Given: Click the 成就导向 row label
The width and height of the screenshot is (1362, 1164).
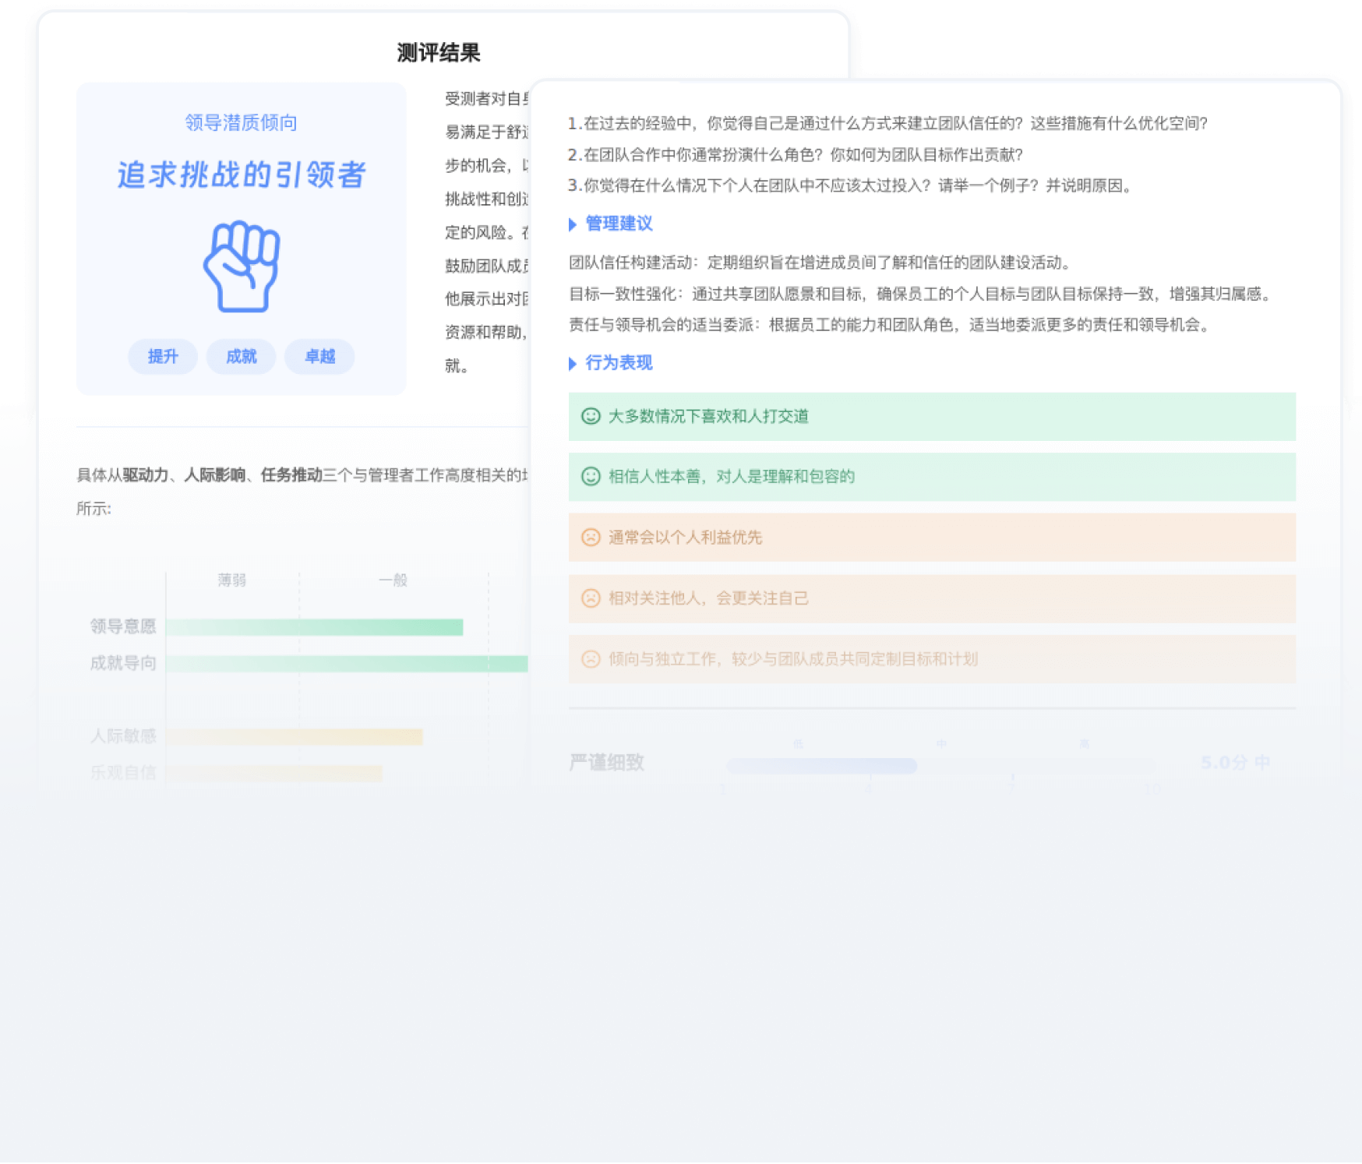Looking at the screenshot, I should coord(123,663).
